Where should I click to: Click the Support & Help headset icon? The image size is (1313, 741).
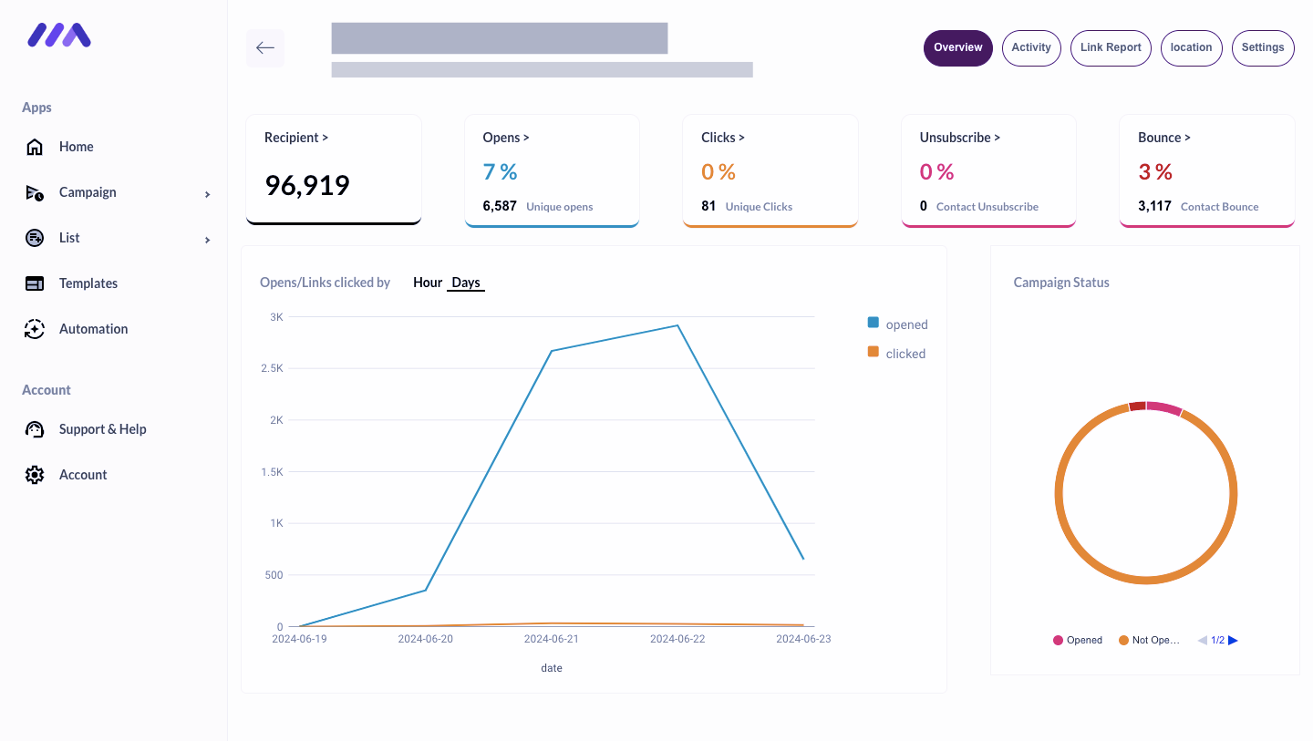point(35,429)
